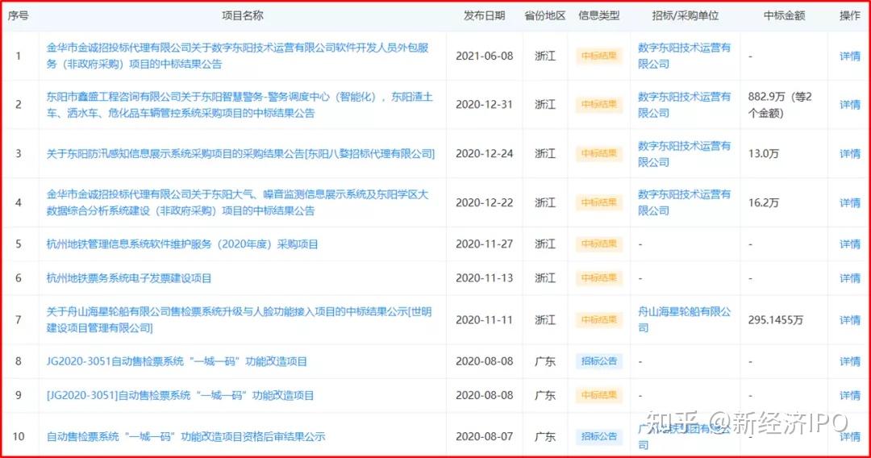Open the 舟山海星轮船售检票系统升级 project link
Image resolution: width=871 pixels, height=458 pixels.
[239, 320]
